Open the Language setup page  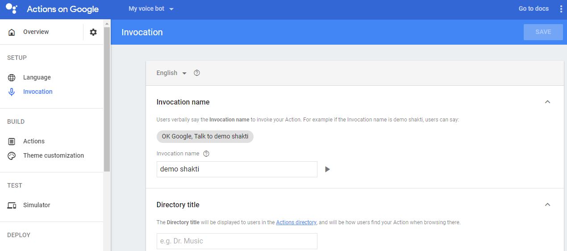click(37, 78)
